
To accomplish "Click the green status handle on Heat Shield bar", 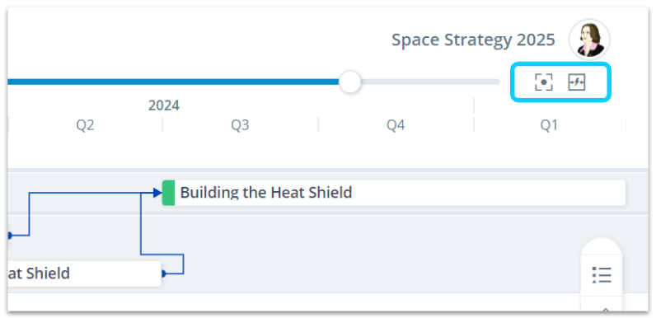I will pyautogui.click(x=168, y=193).
